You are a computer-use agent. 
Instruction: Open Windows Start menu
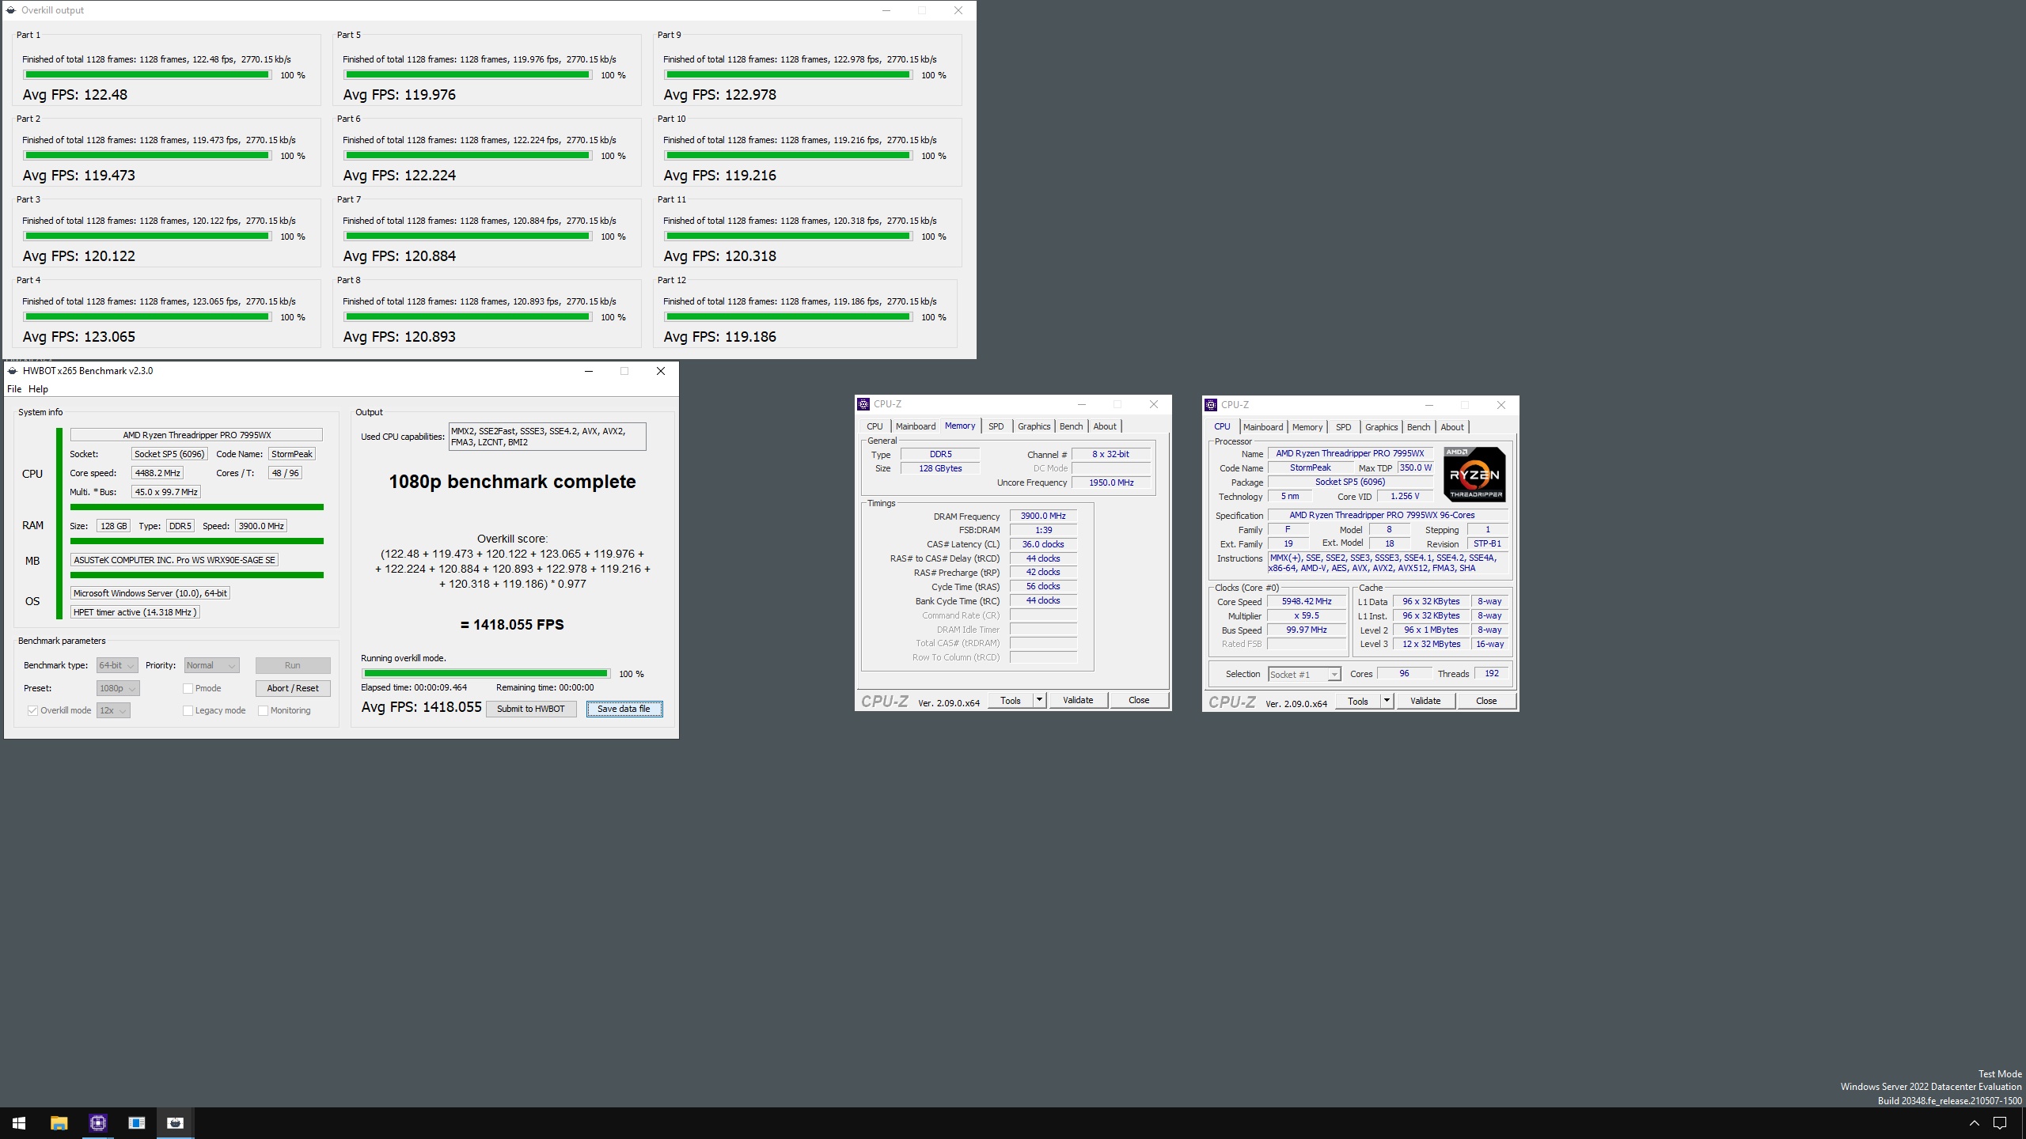[x=19, y=1122]
